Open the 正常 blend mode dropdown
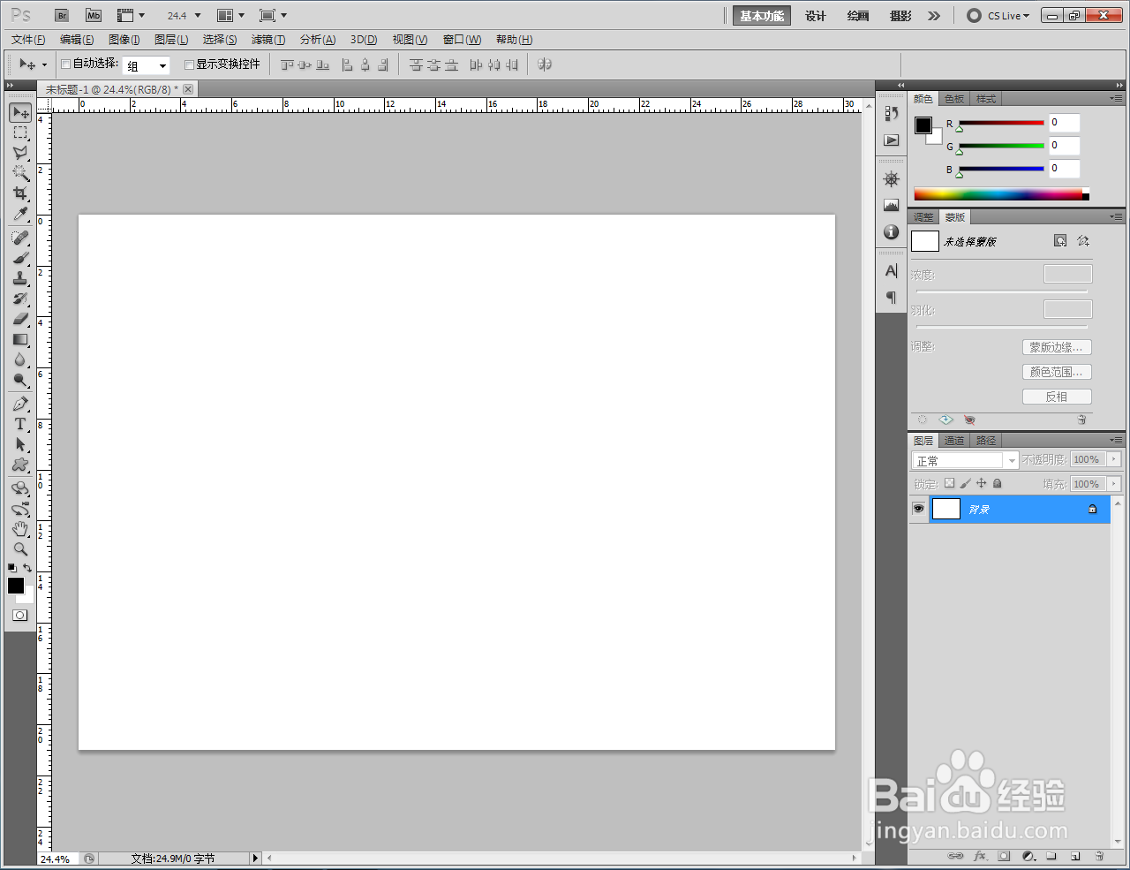The image size is (1130, 870). click(965, 460)
